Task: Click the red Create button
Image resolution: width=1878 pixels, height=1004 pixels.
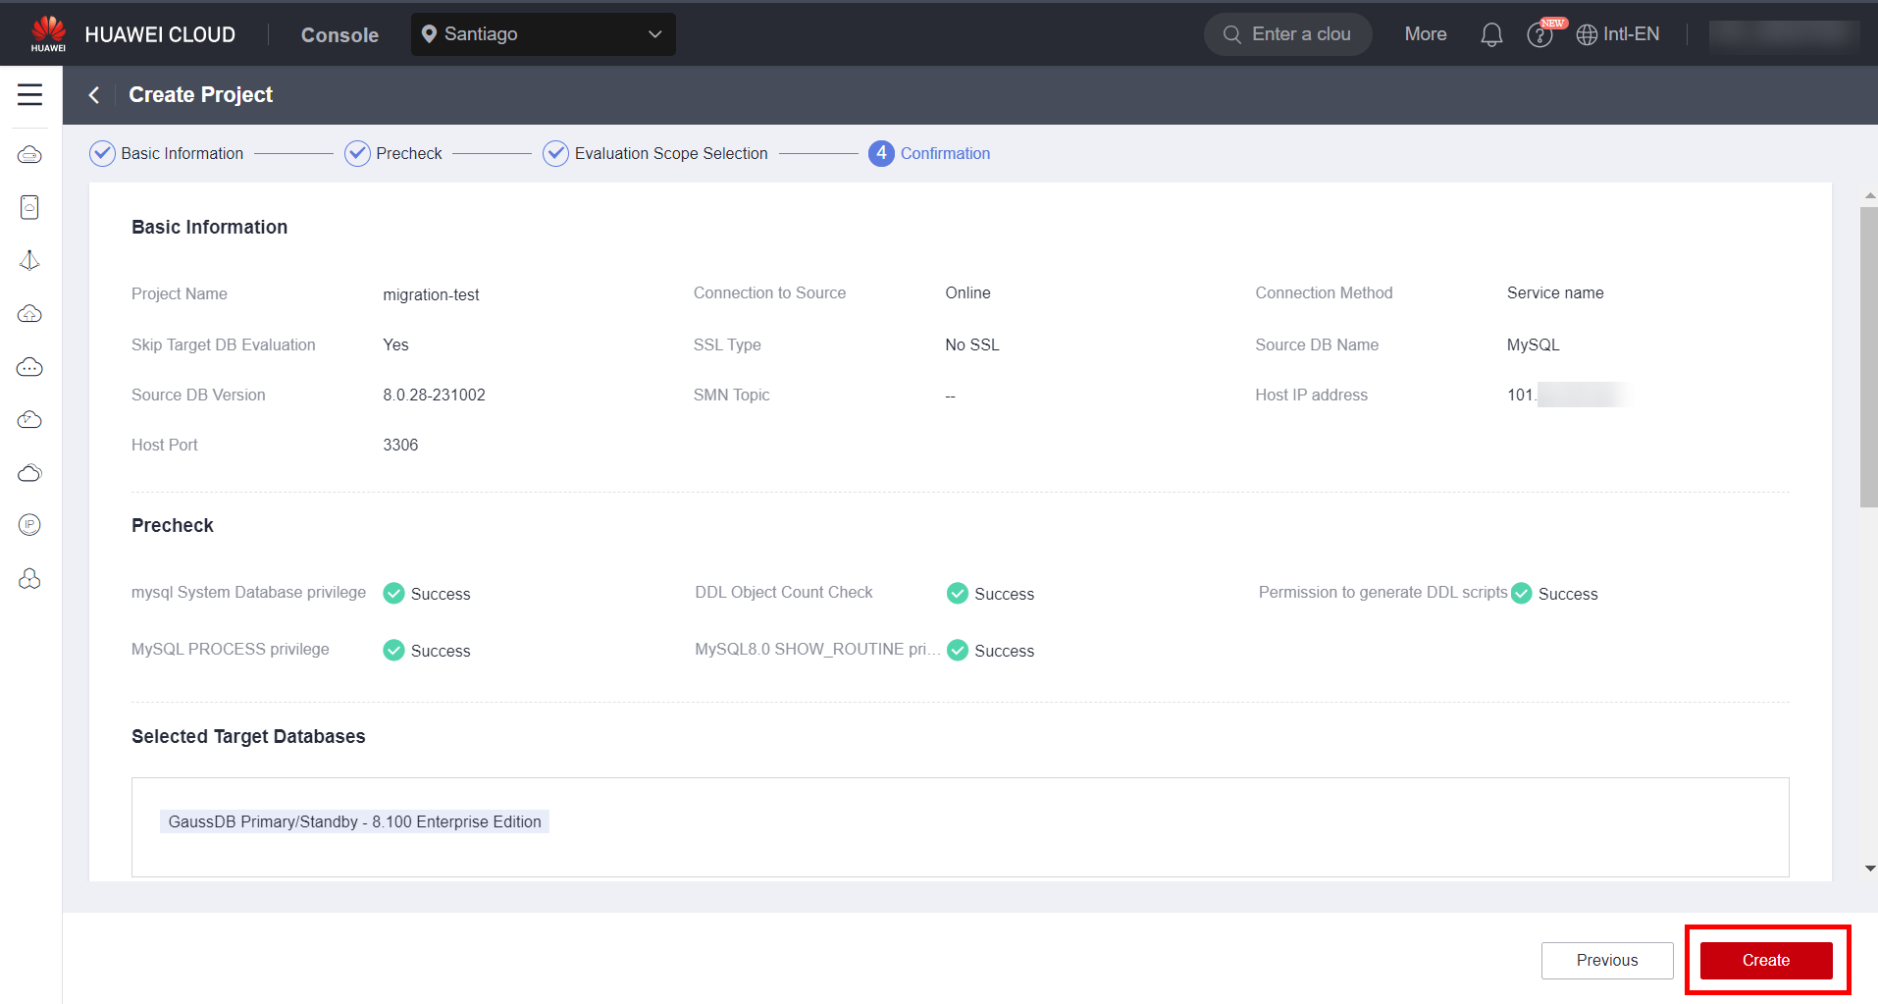Action: click(1765, 961)
